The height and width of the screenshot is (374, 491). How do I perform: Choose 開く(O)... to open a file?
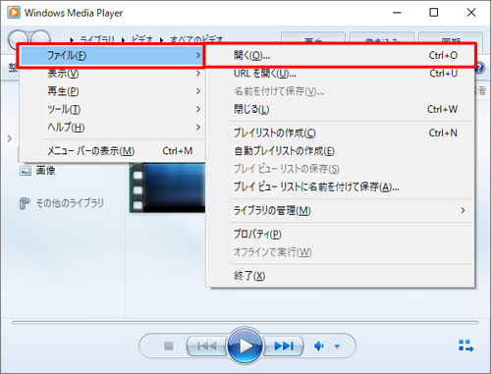pyautogui.click(x=340, y=55)
